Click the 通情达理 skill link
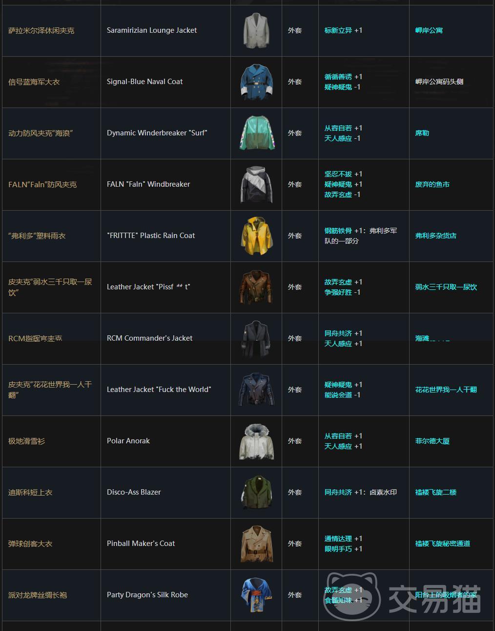This screenshot has width=495, height=631. click(338, 539)
